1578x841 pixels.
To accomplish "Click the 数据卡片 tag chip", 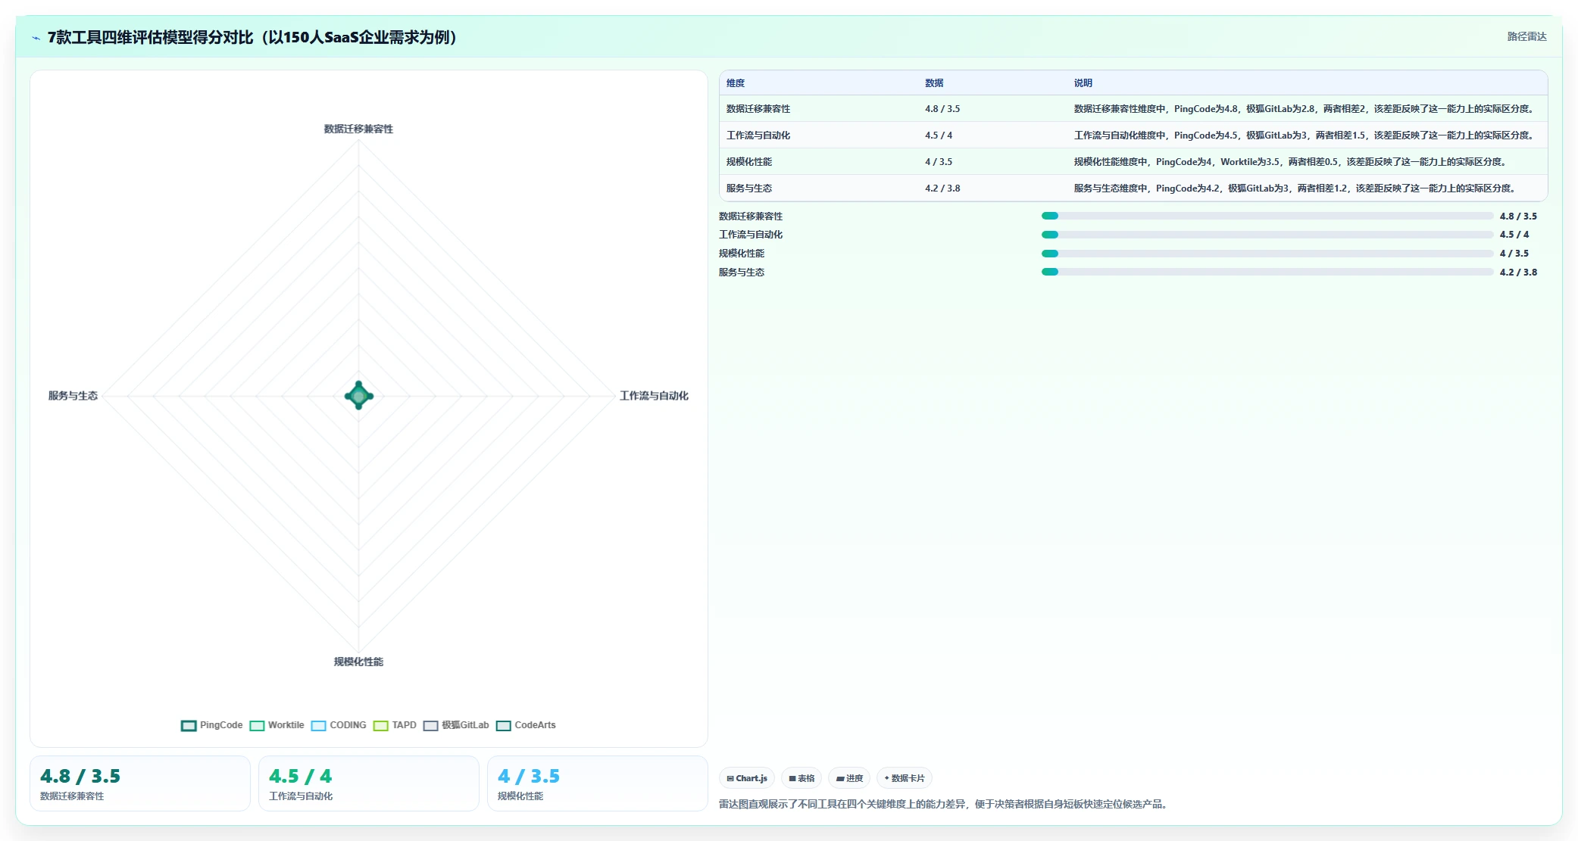I will (905, 778).
